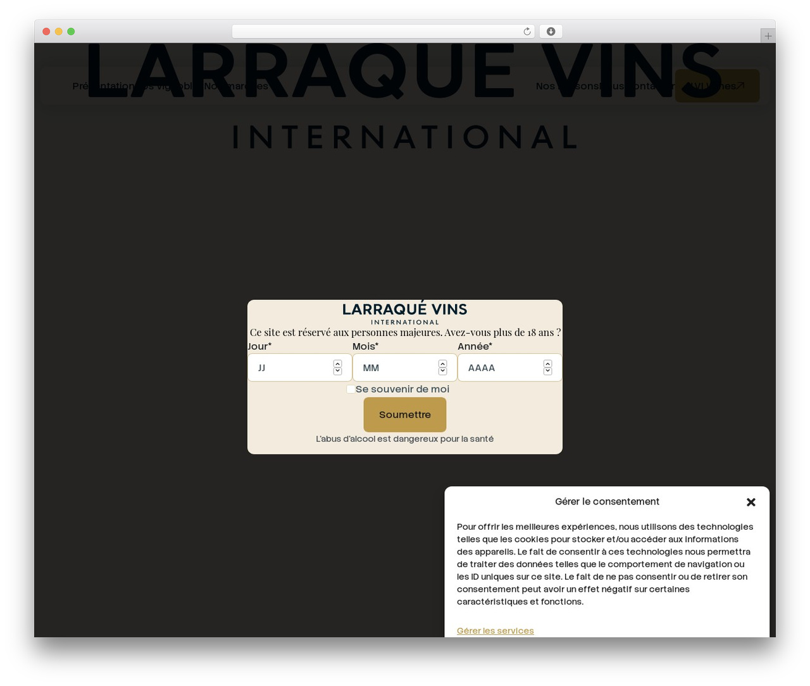Click the 'Se souvenir de moi' label text

tap(402, 389)
